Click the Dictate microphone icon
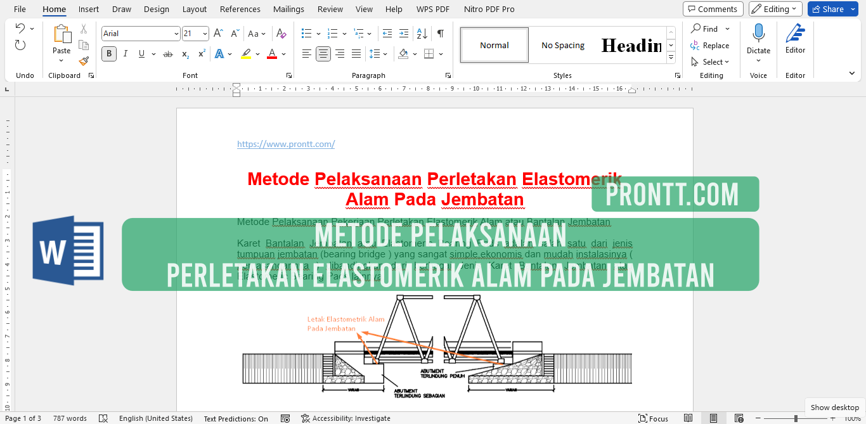 point(758,34)
